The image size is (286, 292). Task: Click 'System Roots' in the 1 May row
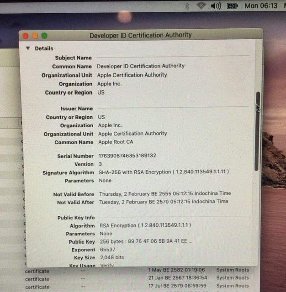click(233, 270)
